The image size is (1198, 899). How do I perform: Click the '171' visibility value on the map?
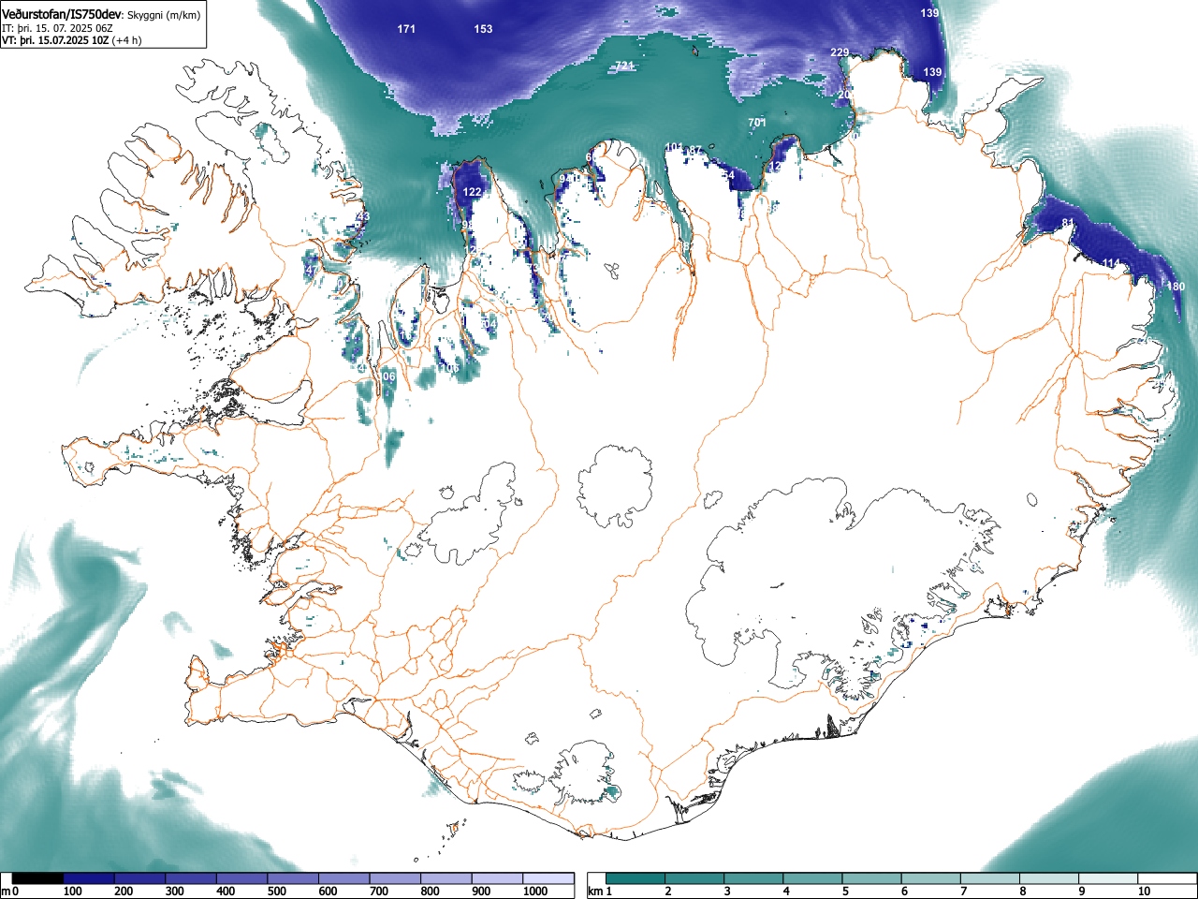point(406,29)
